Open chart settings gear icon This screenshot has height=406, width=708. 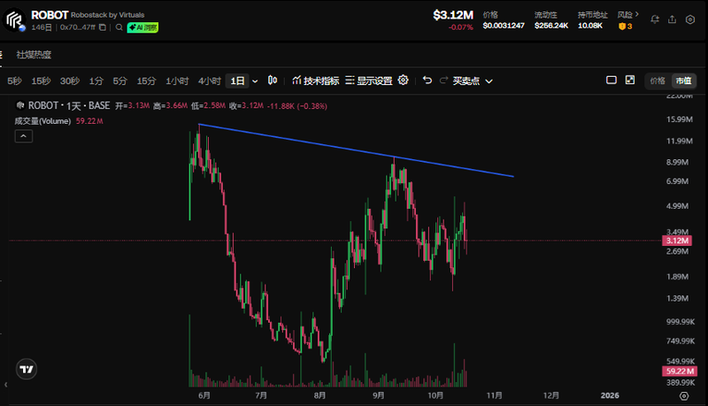pyautogui.click(x=404, y=80)
